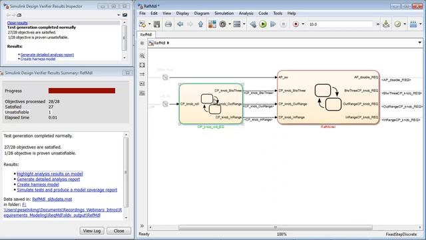Click the horizontal canvas scrollbar

[x=275, y=227]
